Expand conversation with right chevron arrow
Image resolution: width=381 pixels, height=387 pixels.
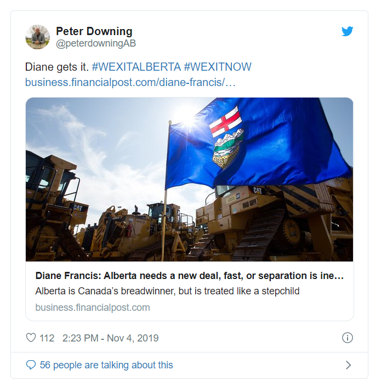pos(348,365)
